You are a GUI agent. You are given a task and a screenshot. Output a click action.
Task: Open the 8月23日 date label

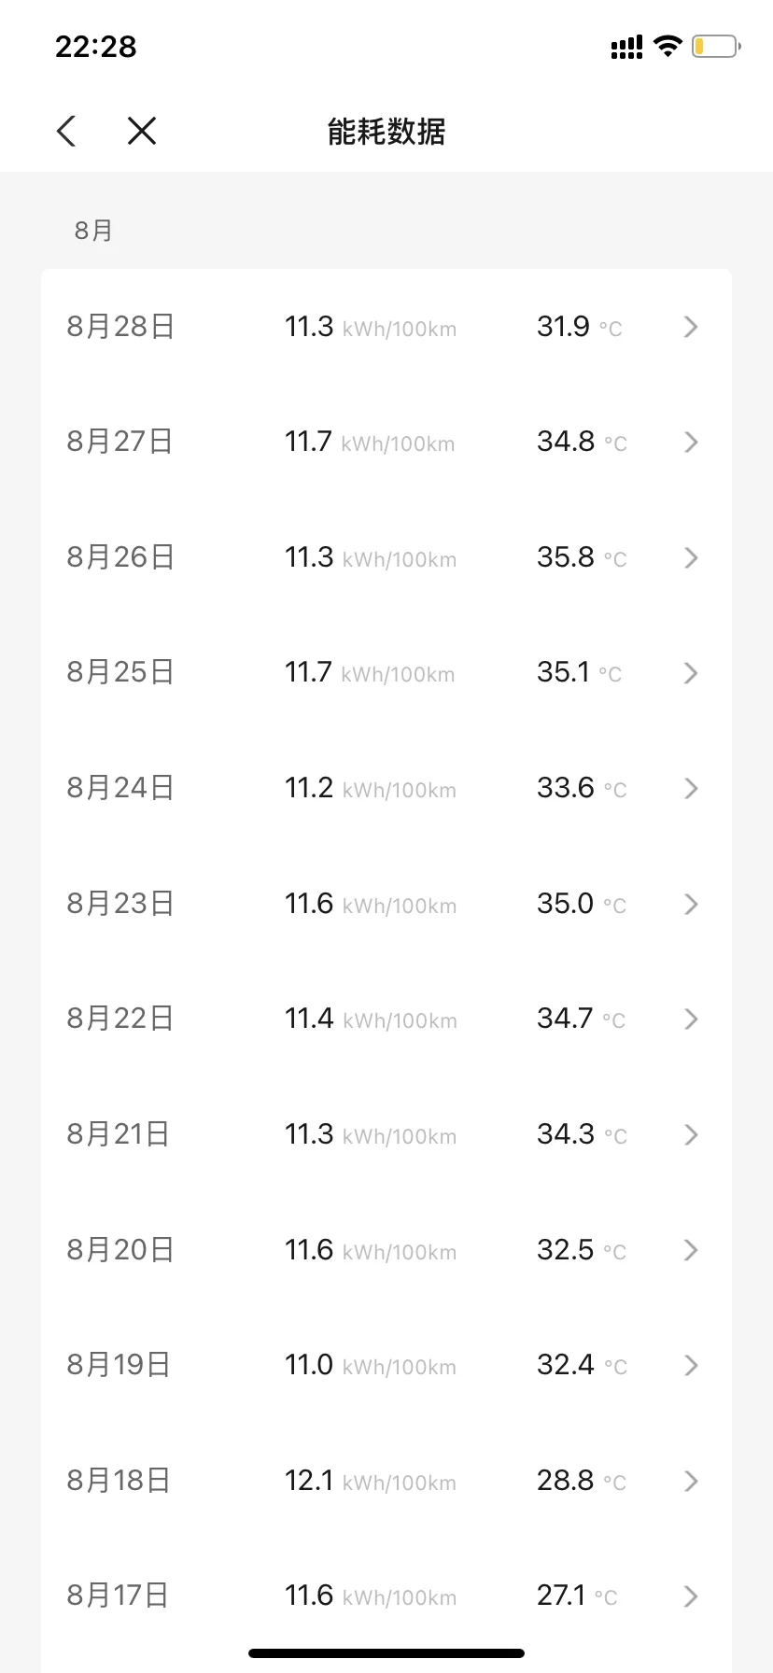pos(120,904)
